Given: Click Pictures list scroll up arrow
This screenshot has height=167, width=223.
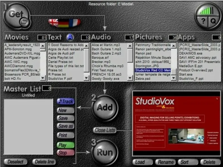Looking at the screenshot, I should (x=174, y=46).
